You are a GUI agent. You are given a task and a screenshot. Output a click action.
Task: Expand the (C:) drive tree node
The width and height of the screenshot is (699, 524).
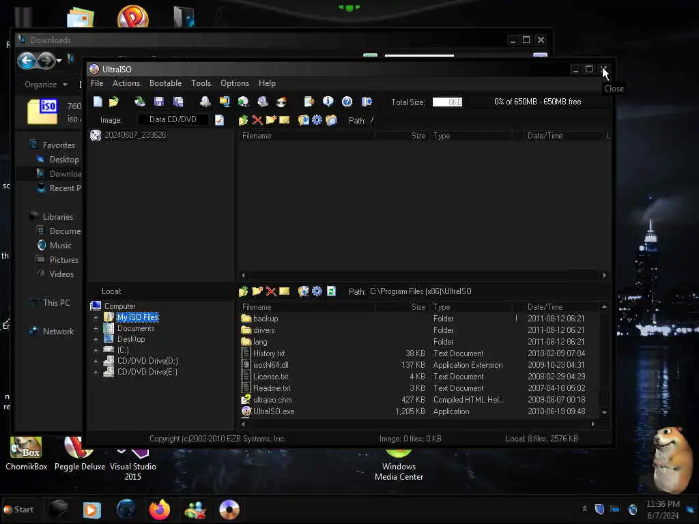click(96, 350)
